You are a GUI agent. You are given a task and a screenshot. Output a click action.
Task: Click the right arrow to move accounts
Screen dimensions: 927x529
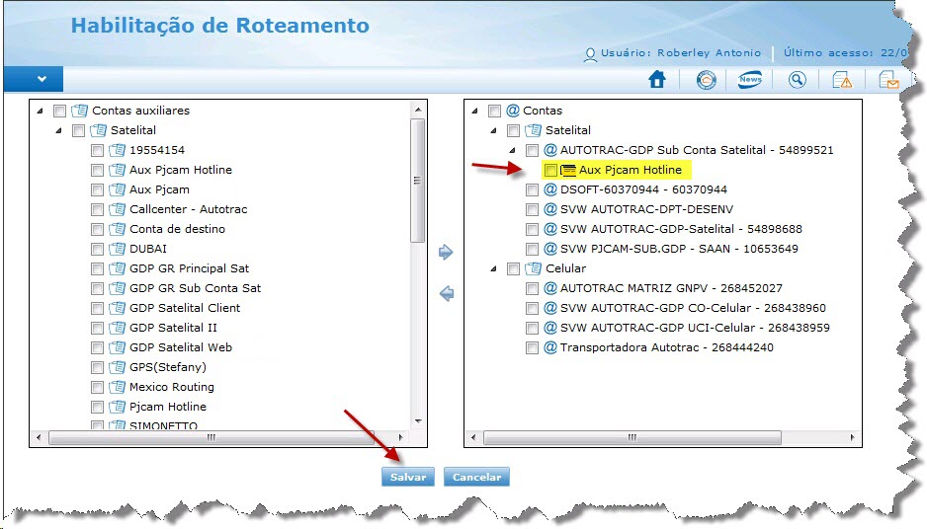[x=446, y=253]
